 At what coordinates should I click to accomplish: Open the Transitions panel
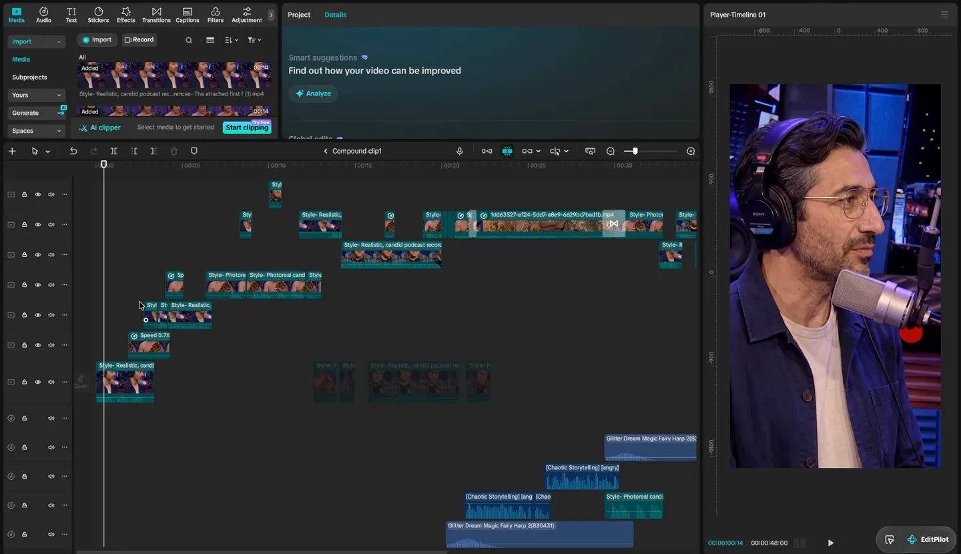click(x=156, y=15)
